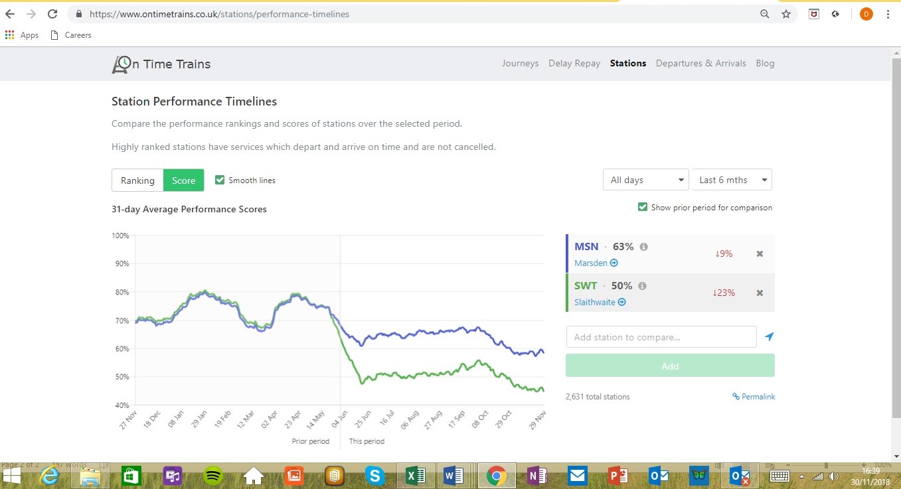Screen dimensions: 901x489
Task: Switch to the Ranking view
Action: point(137,180)
